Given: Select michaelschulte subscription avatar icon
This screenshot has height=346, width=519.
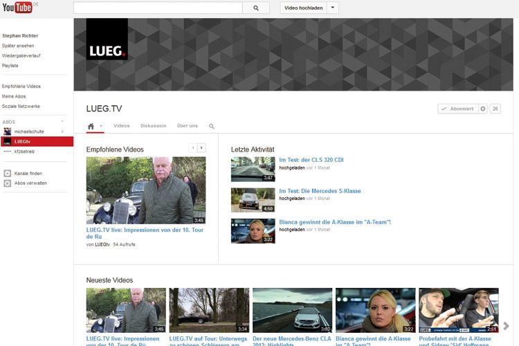Looking at the screenshot, I should point(8,131).
